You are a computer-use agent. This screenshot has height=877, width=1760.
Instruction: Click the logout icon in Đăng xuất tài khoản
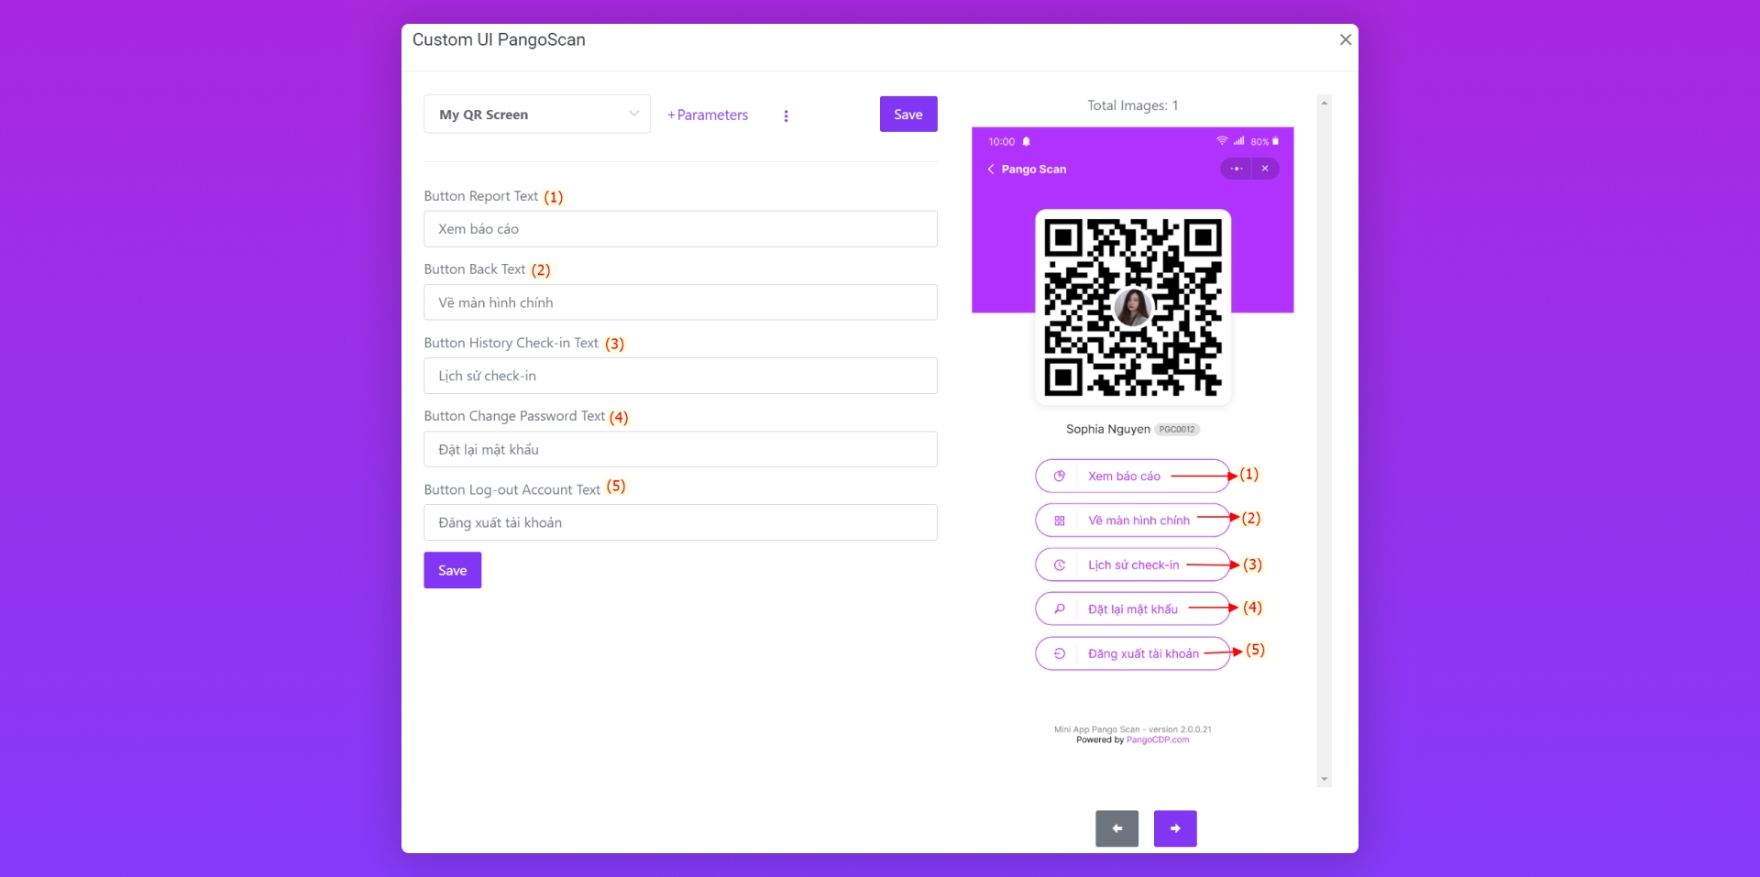[1060, 653]
